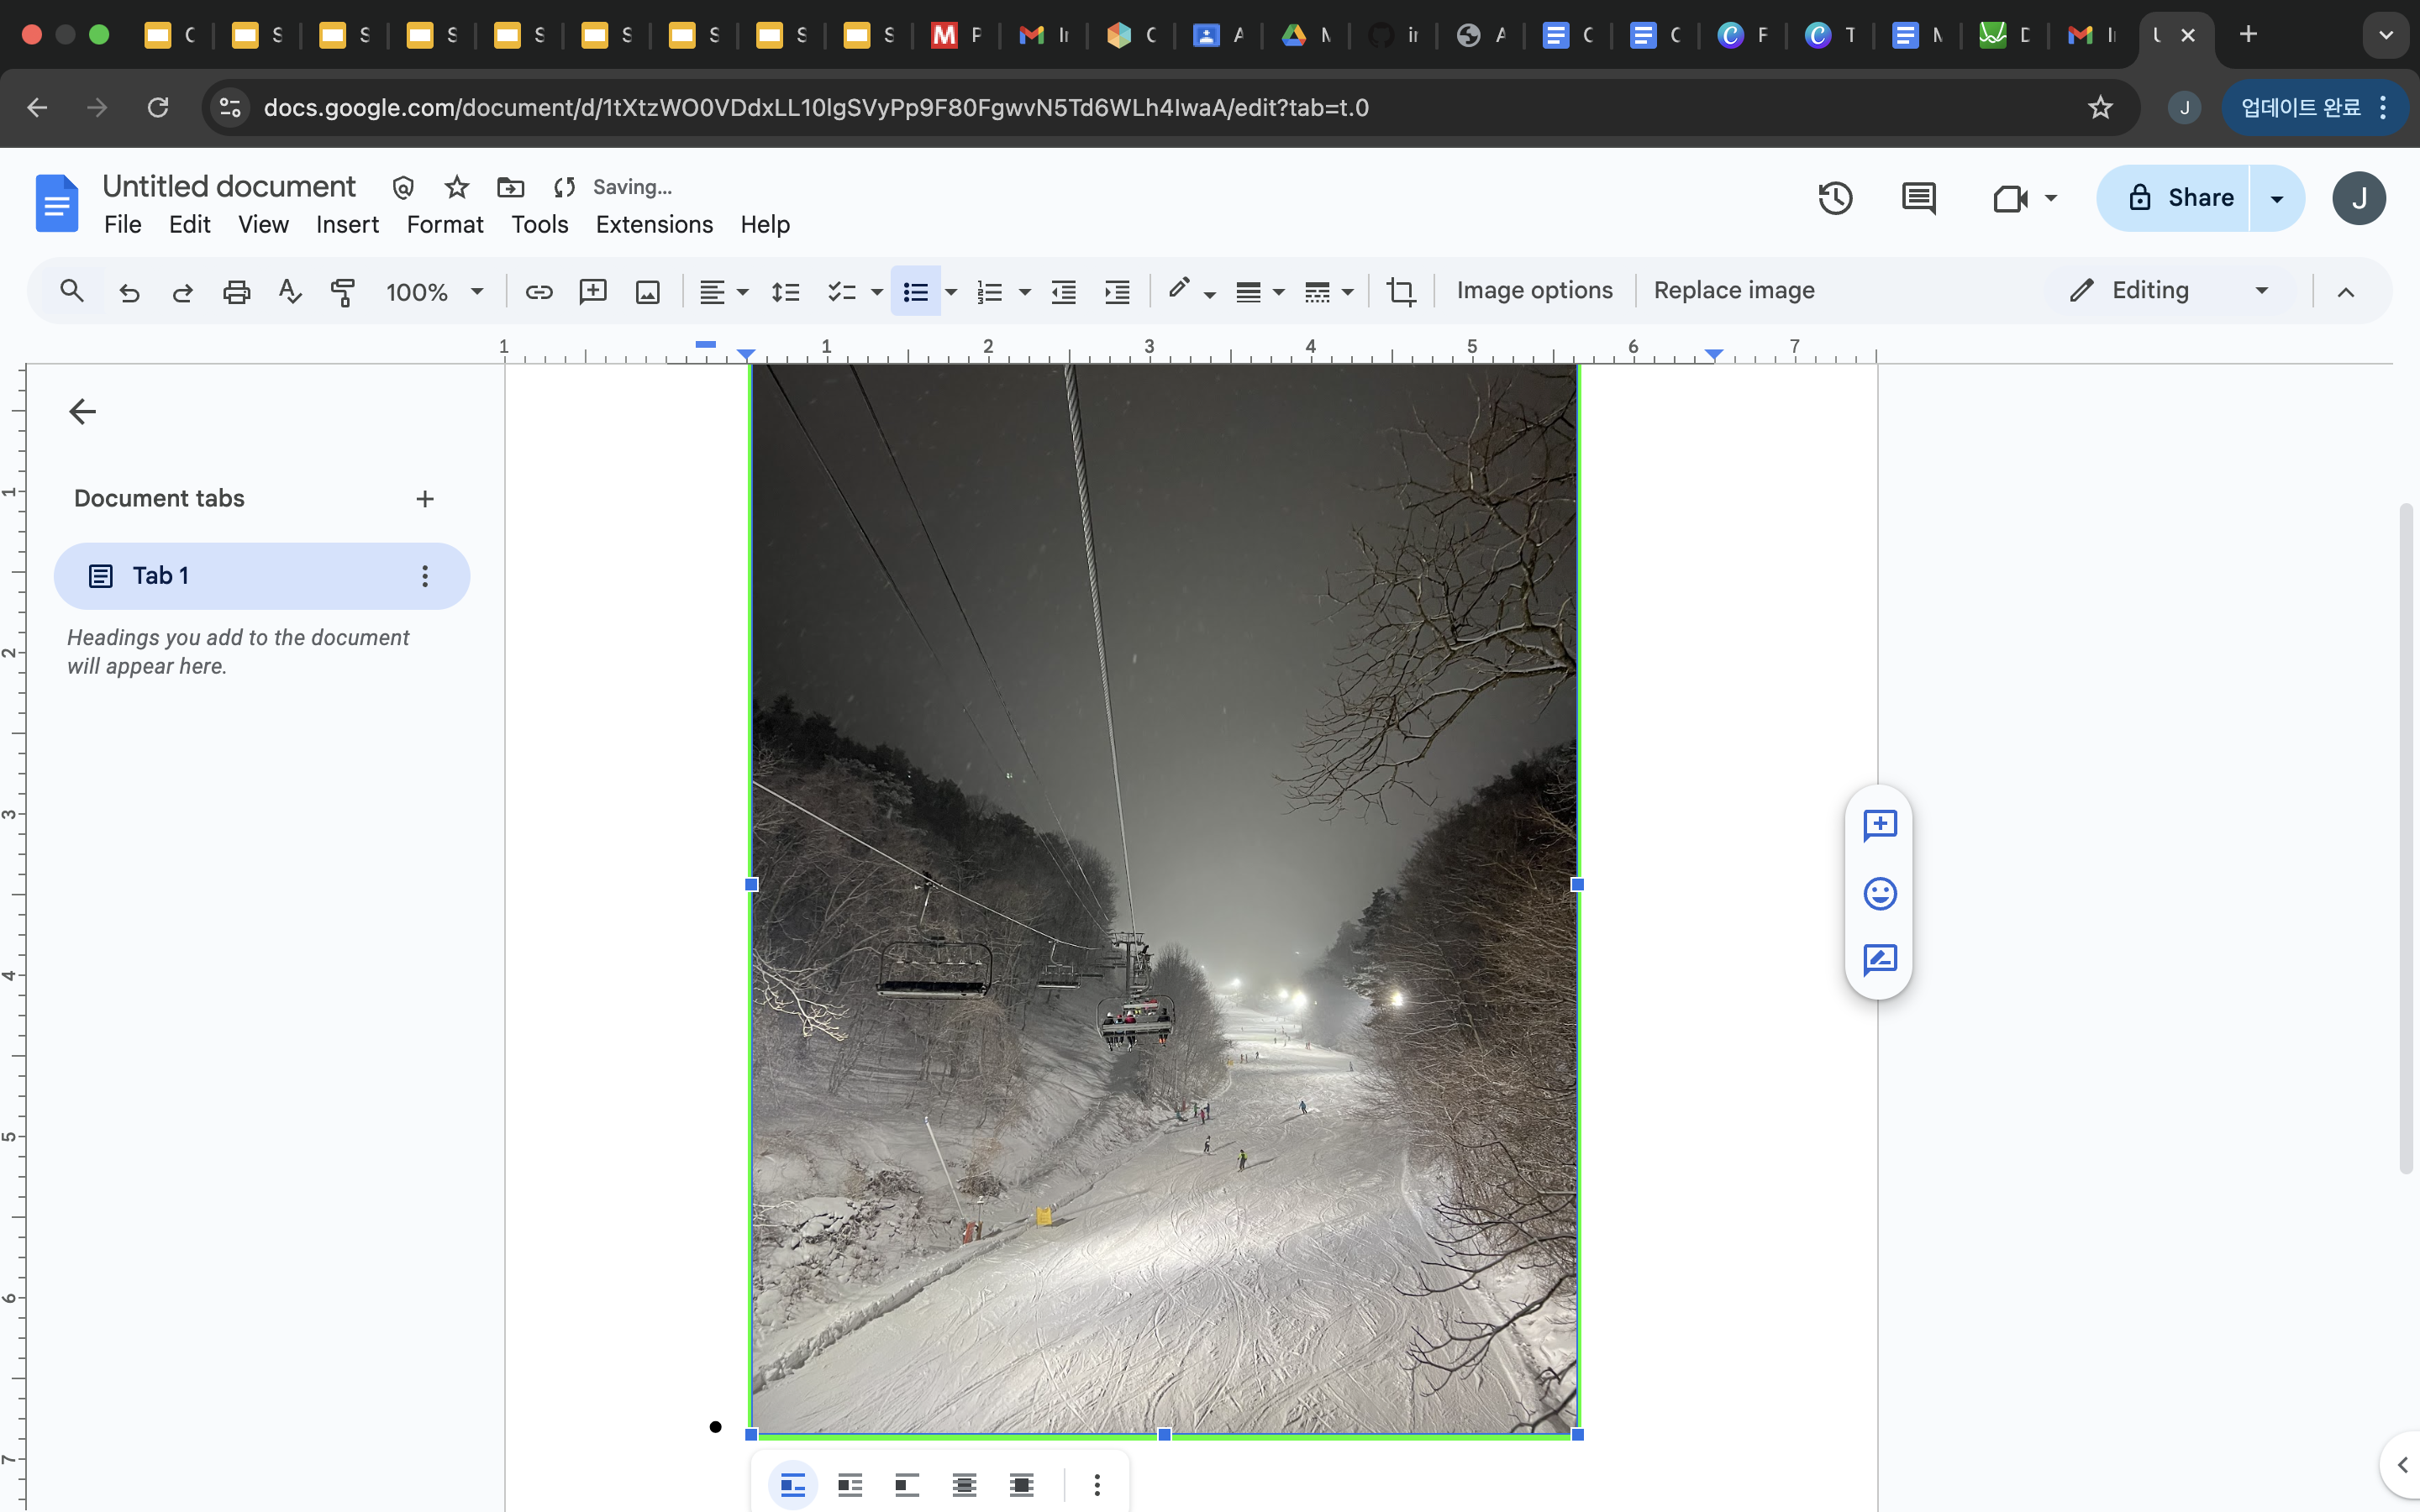Click the paint format roller icon
The width and height of the screenshot is (2420, 1512).
(342, 291)
